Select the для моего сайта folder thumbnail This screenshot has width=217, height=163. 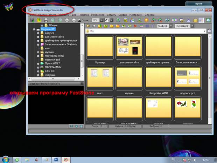click(129, 47)
